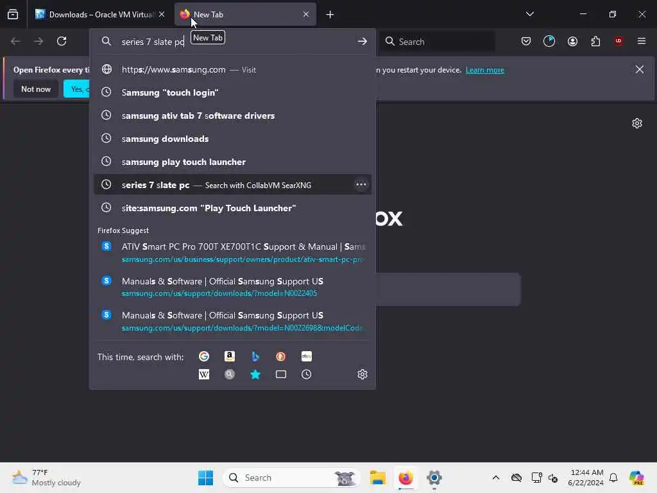Select Samsung "touch login" history suggestion

[232, 92]
